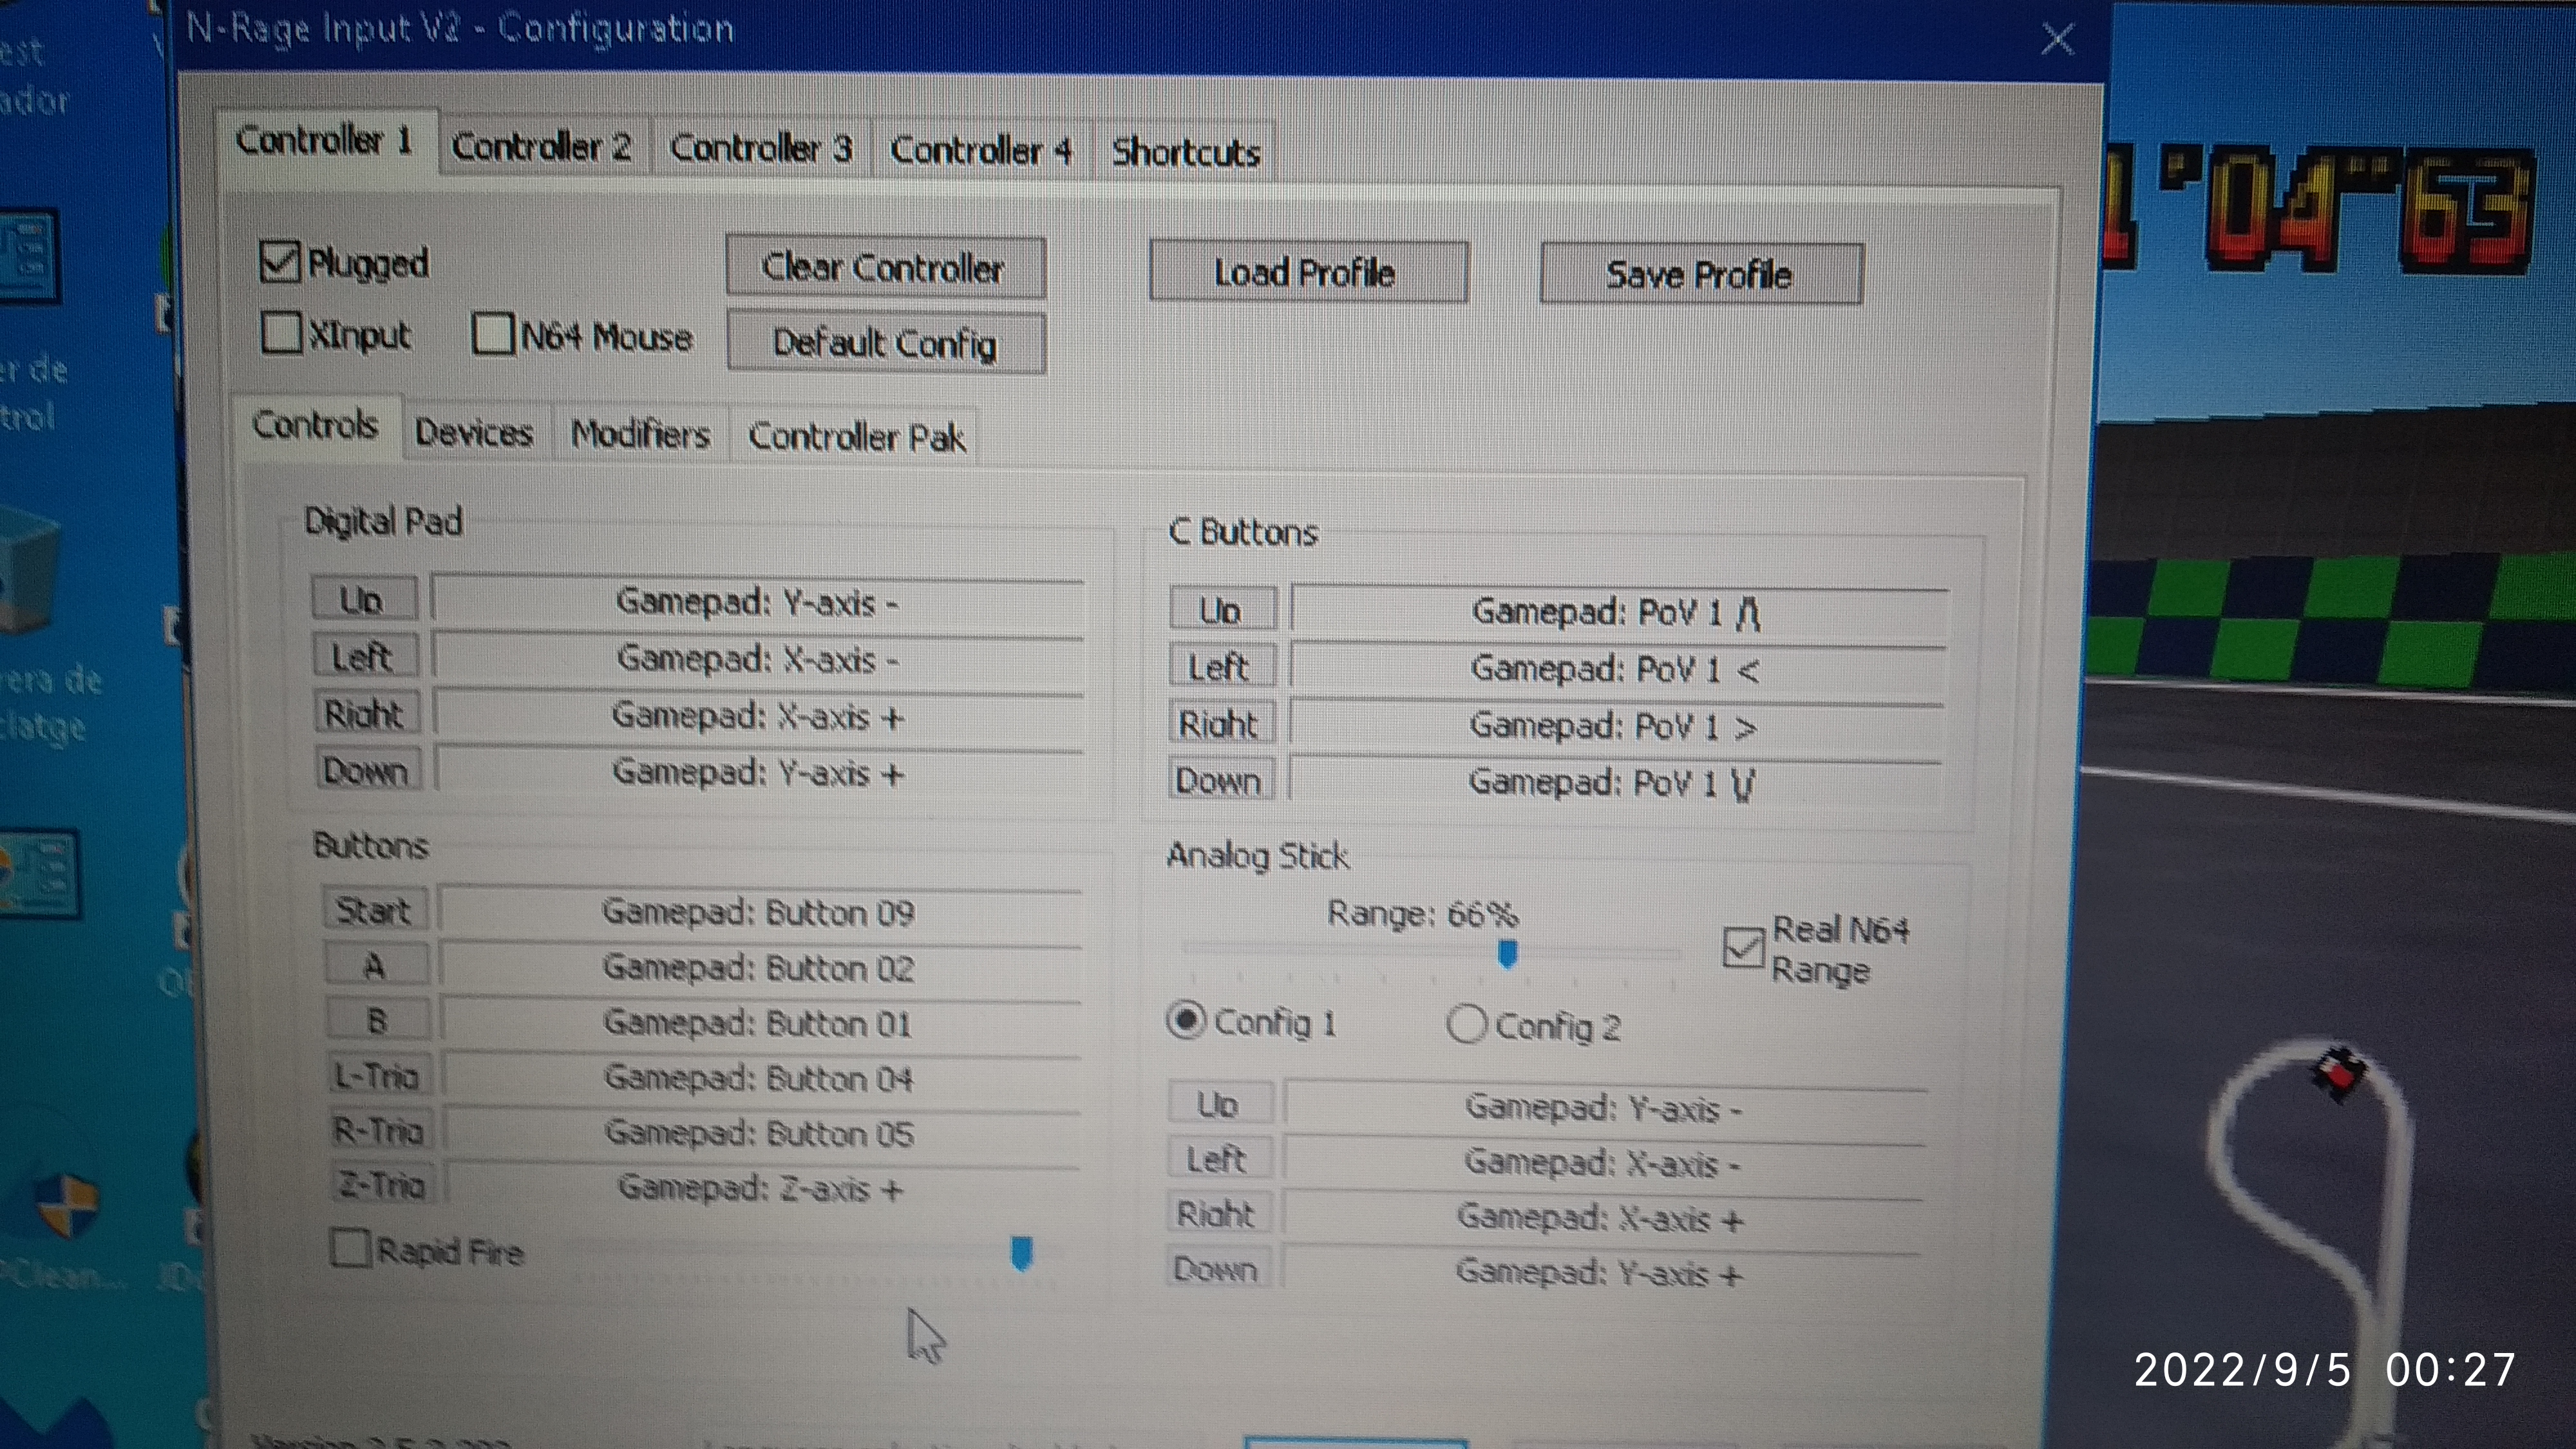Enable the XInput checkbox
Image resolution: width=2576 pixels, height=1449 pixels.
pos(282,333)
